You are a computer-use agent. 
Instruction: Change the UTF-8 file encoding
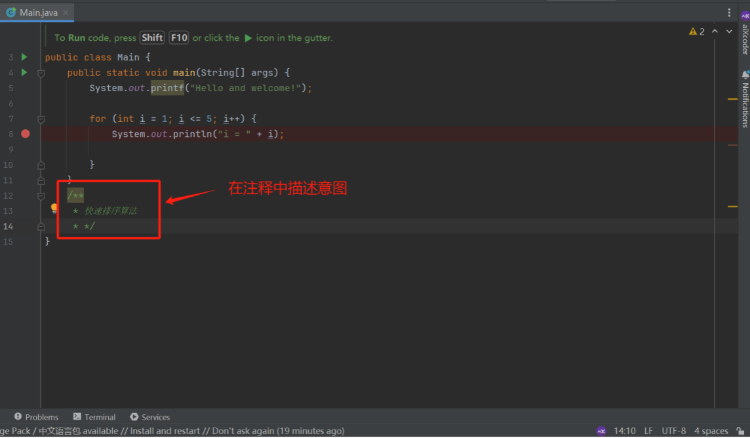(673, 431)
